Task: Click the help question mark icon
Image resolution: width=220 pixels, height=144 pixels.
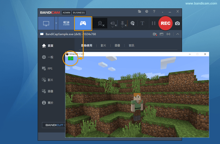Action: point(154,11)
